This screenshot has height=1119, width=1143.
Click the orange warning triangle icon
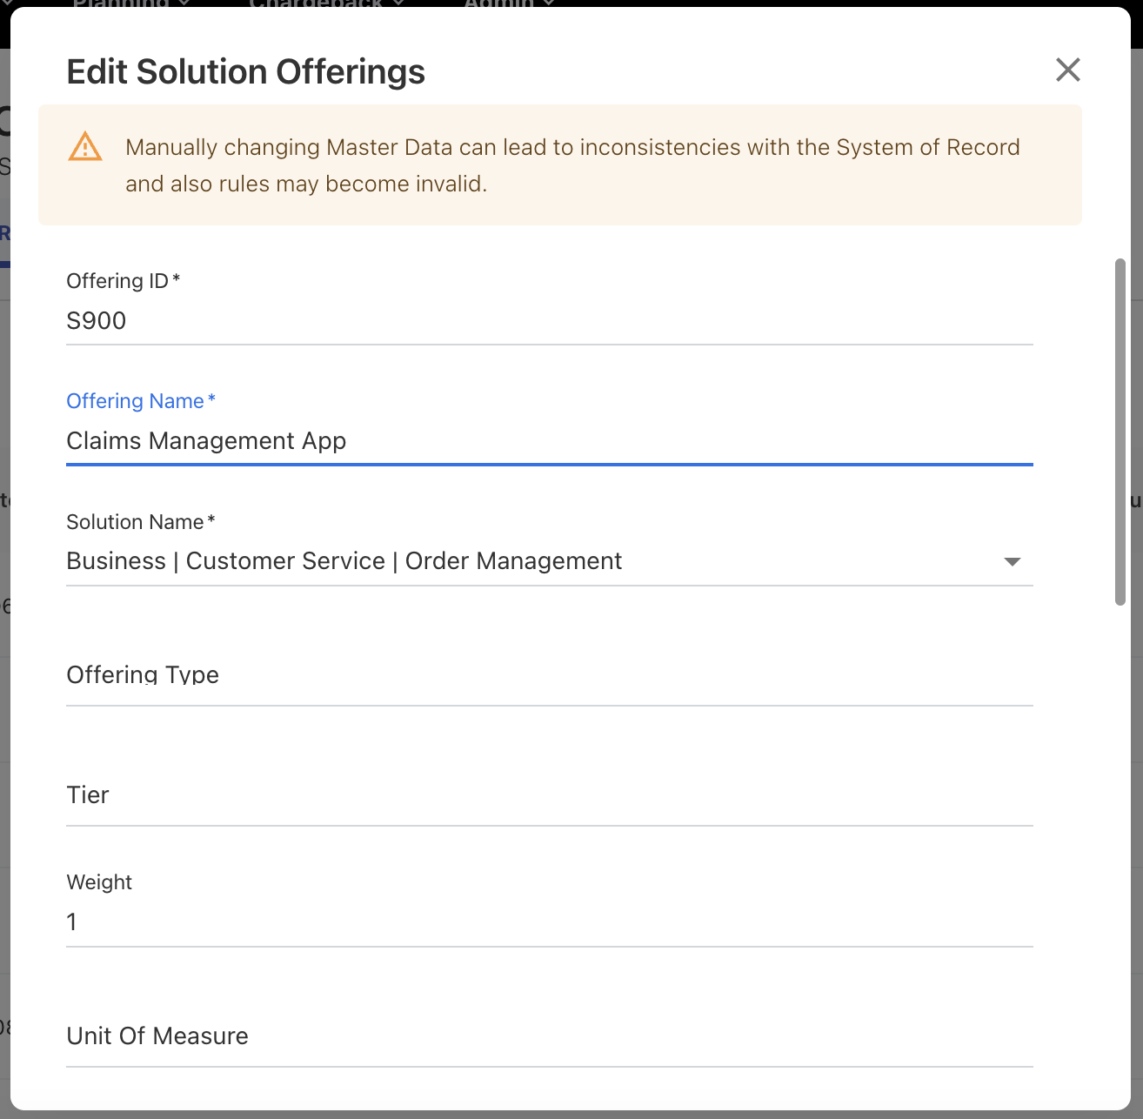click(85, 147)
